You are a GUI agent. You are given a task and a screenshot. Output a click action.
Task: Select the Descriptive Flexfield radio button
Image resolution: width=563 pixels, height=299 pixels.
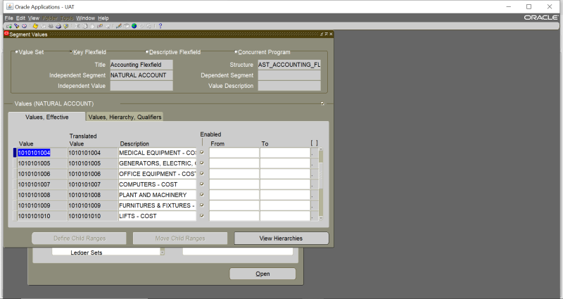[147, 52]
